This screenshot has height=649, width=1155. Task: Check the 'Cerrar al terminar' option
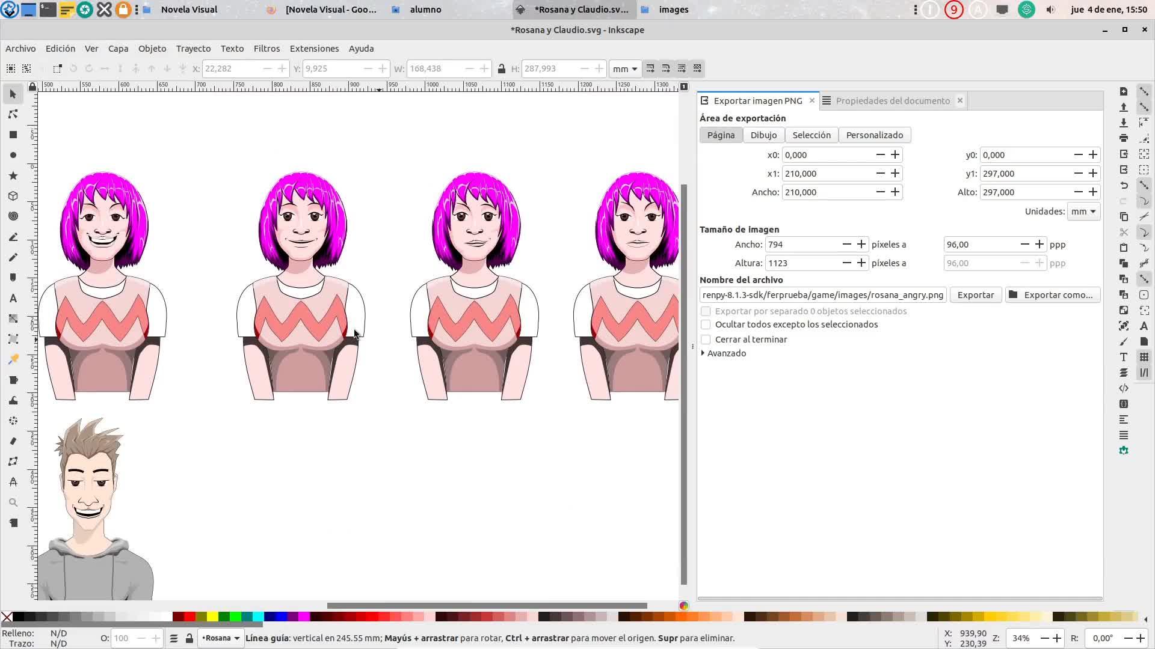706,340
